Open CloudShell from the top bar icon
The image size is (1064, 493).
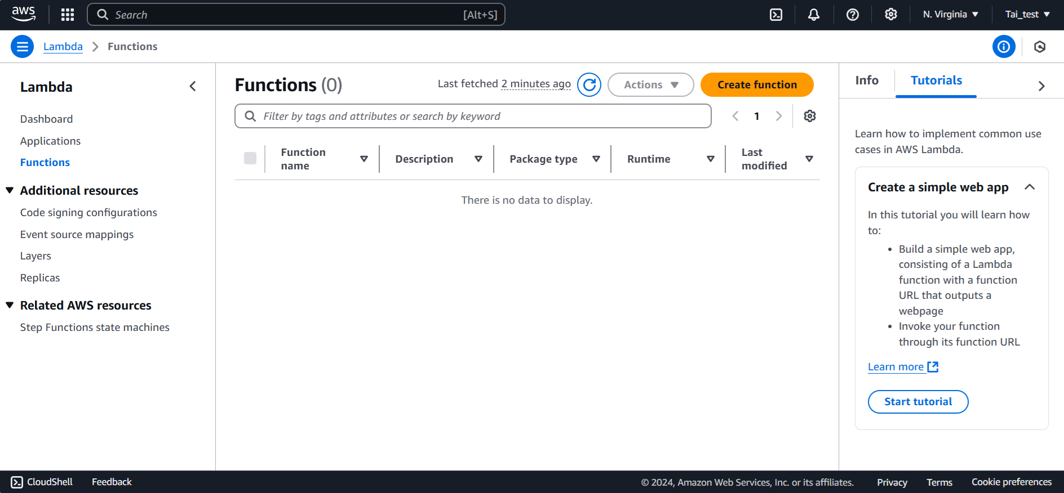click(x=776, y=15)
